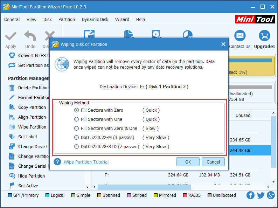Open Contact Us envelope icon

(x=240, y=36)
